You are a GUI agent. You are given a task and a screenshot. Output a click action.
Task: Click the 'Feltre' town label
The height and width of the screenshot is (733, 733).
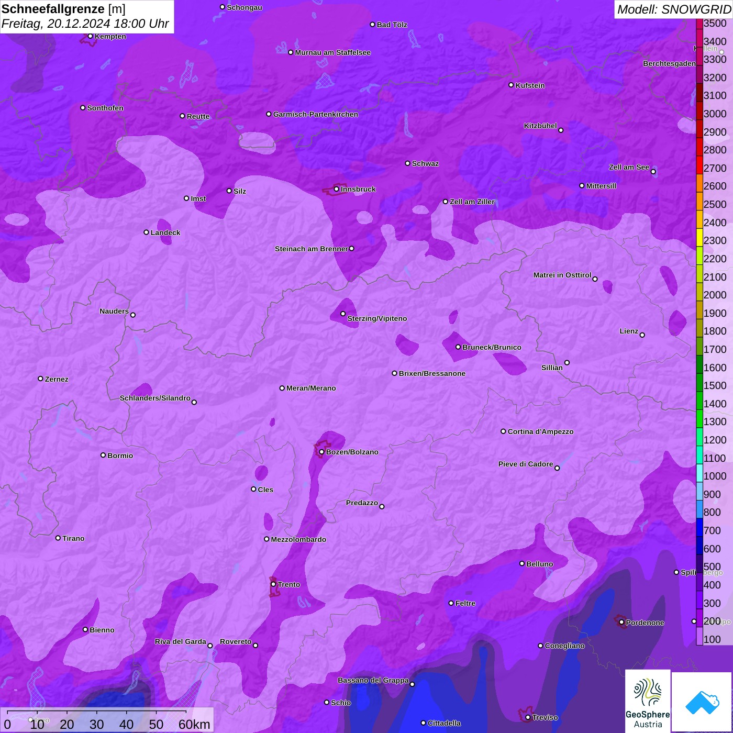[x=465, y=603]
